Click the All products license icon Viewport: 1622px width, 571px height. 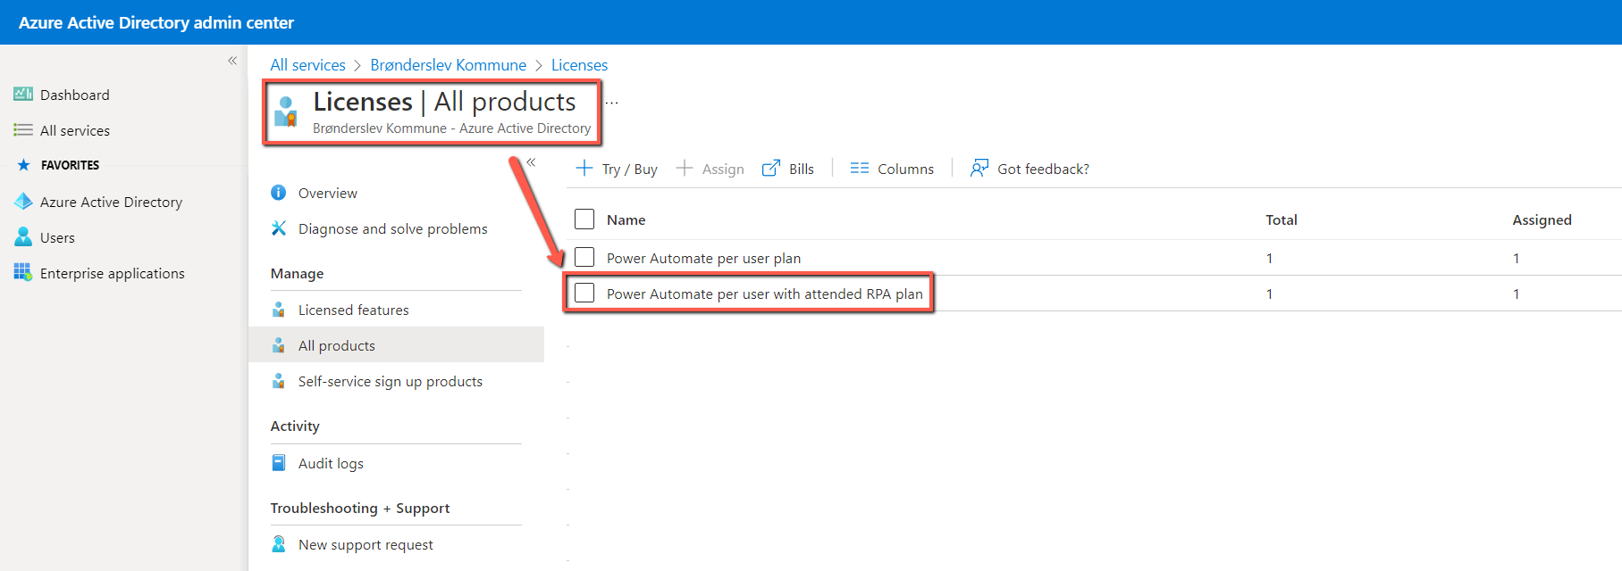[x=279, y=345]
